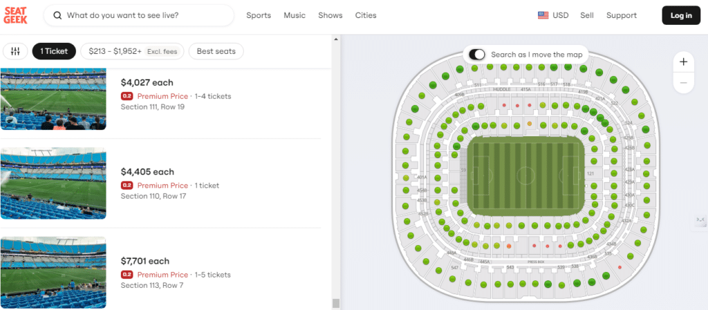Zoom out on the stadium map
Viewport: 708px width, 310px height.
click(683, 83)
